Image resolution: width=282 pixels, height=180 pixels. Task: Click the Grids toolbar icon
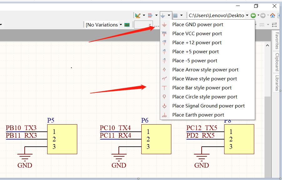click(175, 16)
